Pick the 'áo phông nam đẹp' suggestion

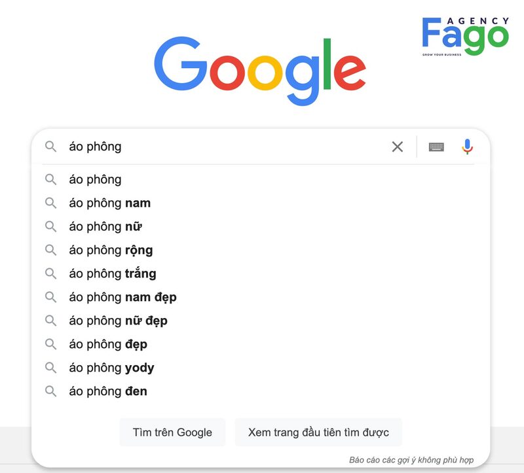122,297
